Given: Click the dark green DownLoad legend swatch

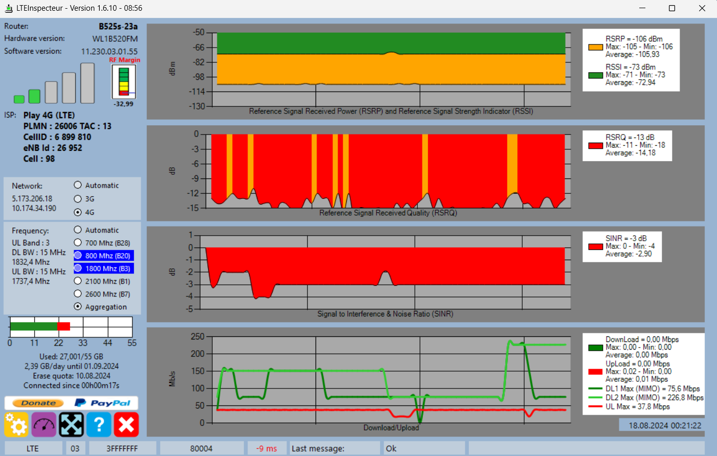Looking at the screenshot, I should (x=595, y=348).
